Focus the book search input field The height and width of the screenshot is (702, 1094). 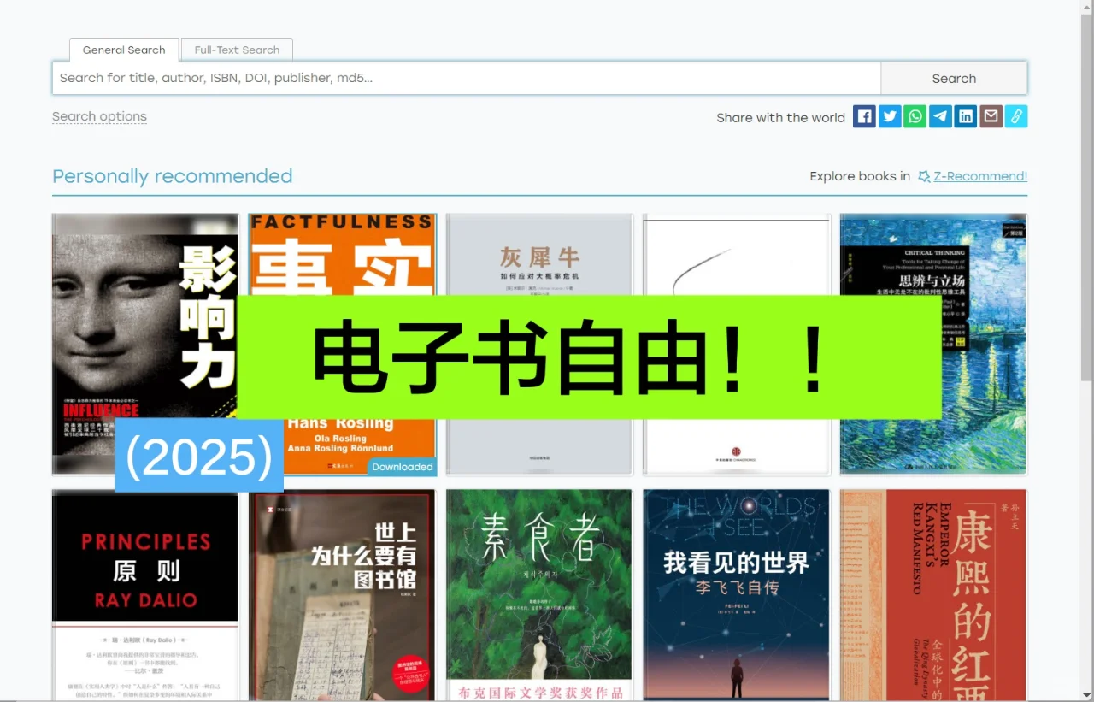(467, 78)
